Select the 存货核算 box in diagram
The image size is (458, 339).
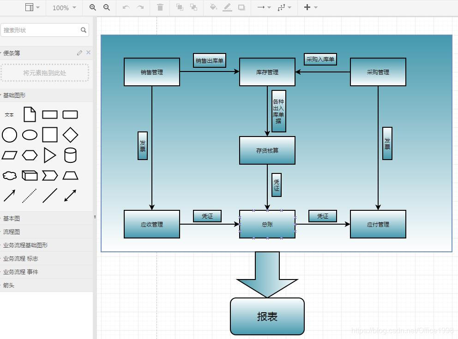coord(267,150)
